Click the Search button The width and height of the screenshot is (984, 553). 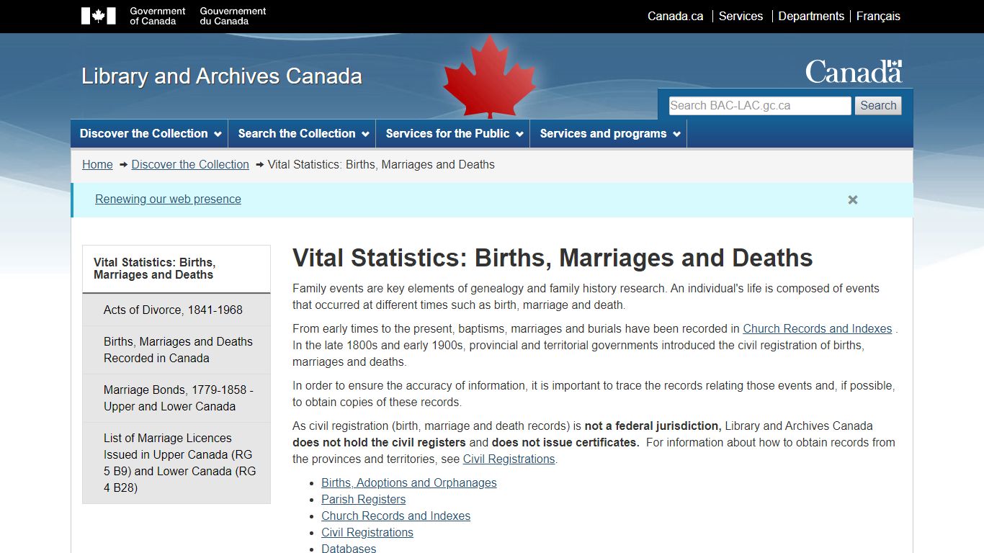tap(878, 106)
